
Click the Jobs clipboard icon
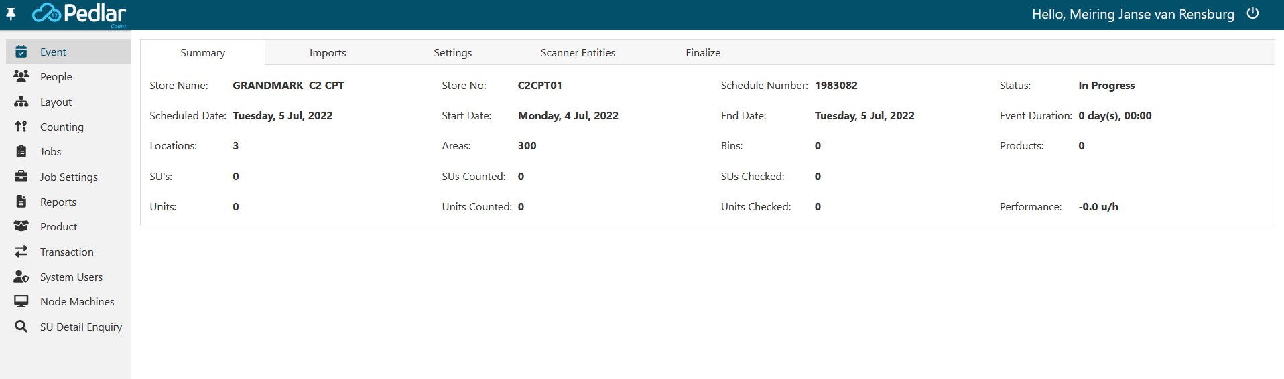pyautogui.click(x=21, y=151)
